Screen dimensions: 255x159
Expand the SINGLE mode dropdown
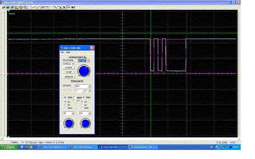(x=73, y=64)
